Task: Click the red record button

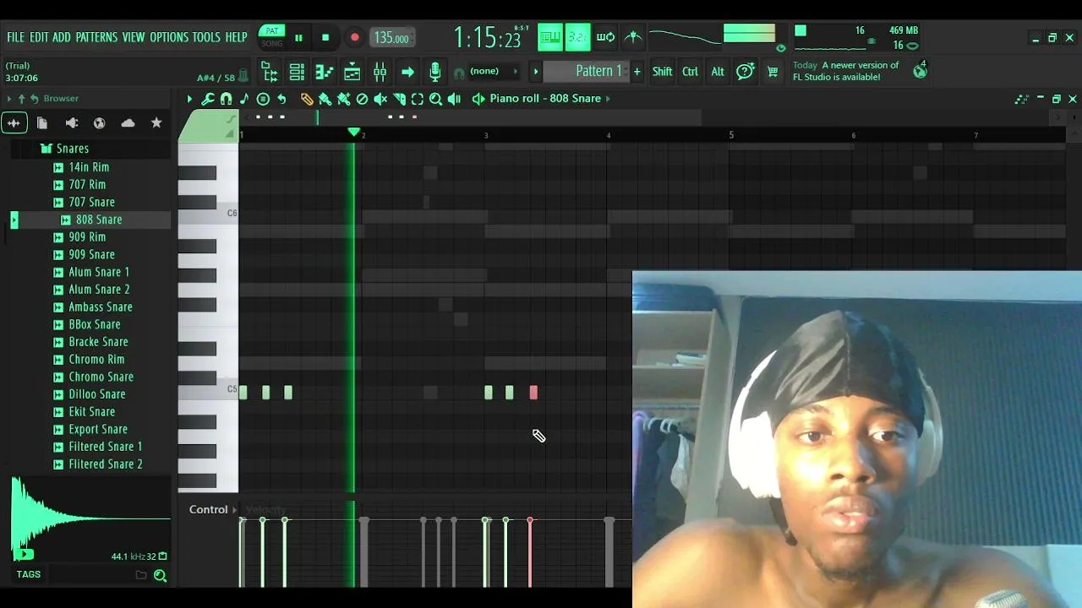Action: (x=355, y=38)
